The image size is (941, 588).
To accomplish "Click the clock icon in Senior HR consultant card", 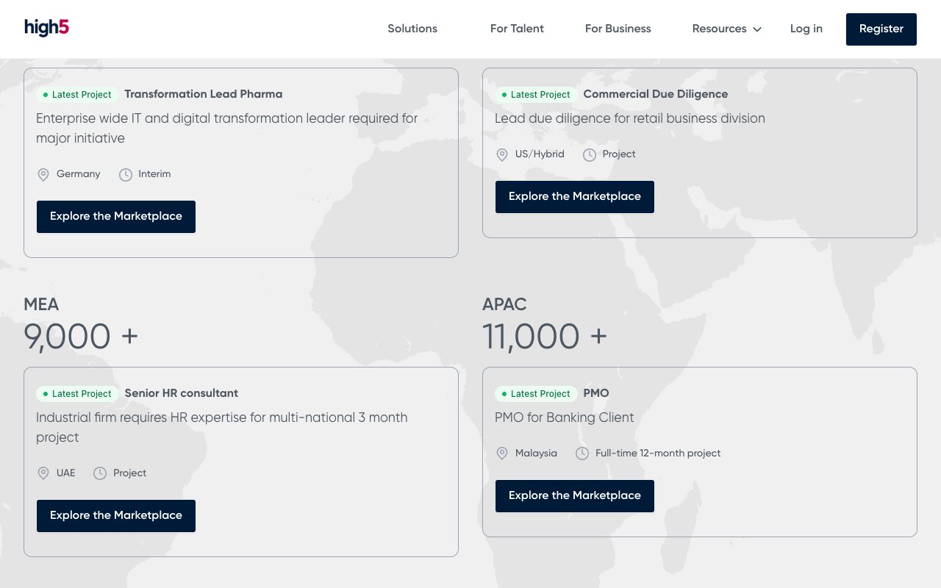I will (100, 474).
